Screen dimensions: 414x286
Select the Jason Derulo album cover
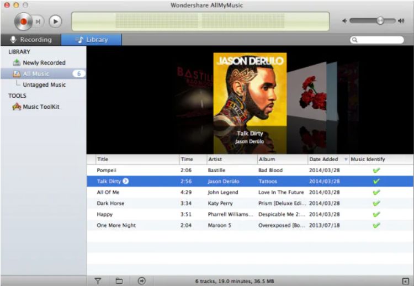[250, 89]
